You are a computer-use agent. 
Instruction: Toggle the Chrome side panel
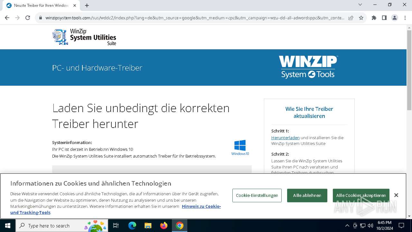[384, 18]
